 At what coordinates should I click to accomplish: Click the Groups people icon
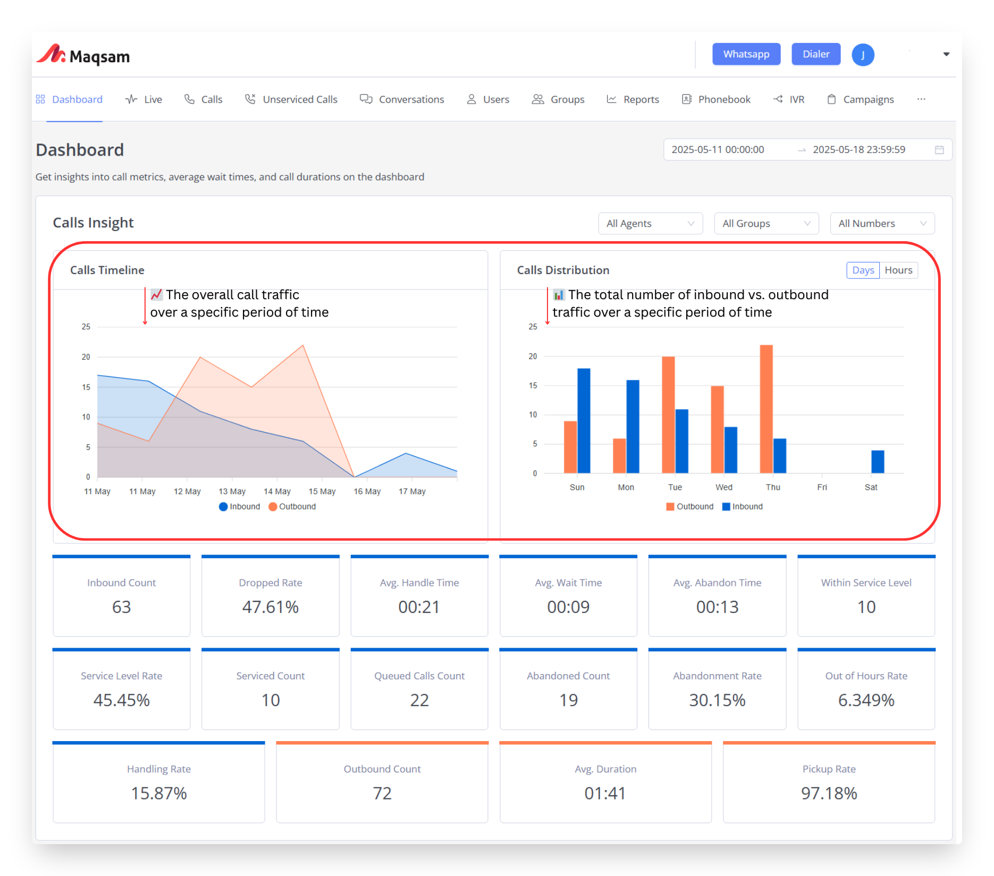tap(538, 99)
